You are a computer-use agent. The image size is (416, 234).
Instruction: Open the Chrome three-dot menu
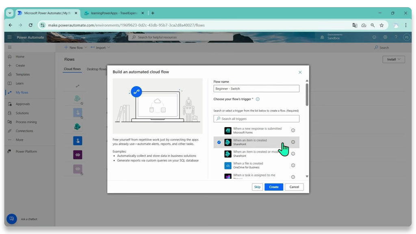(406, 25)
